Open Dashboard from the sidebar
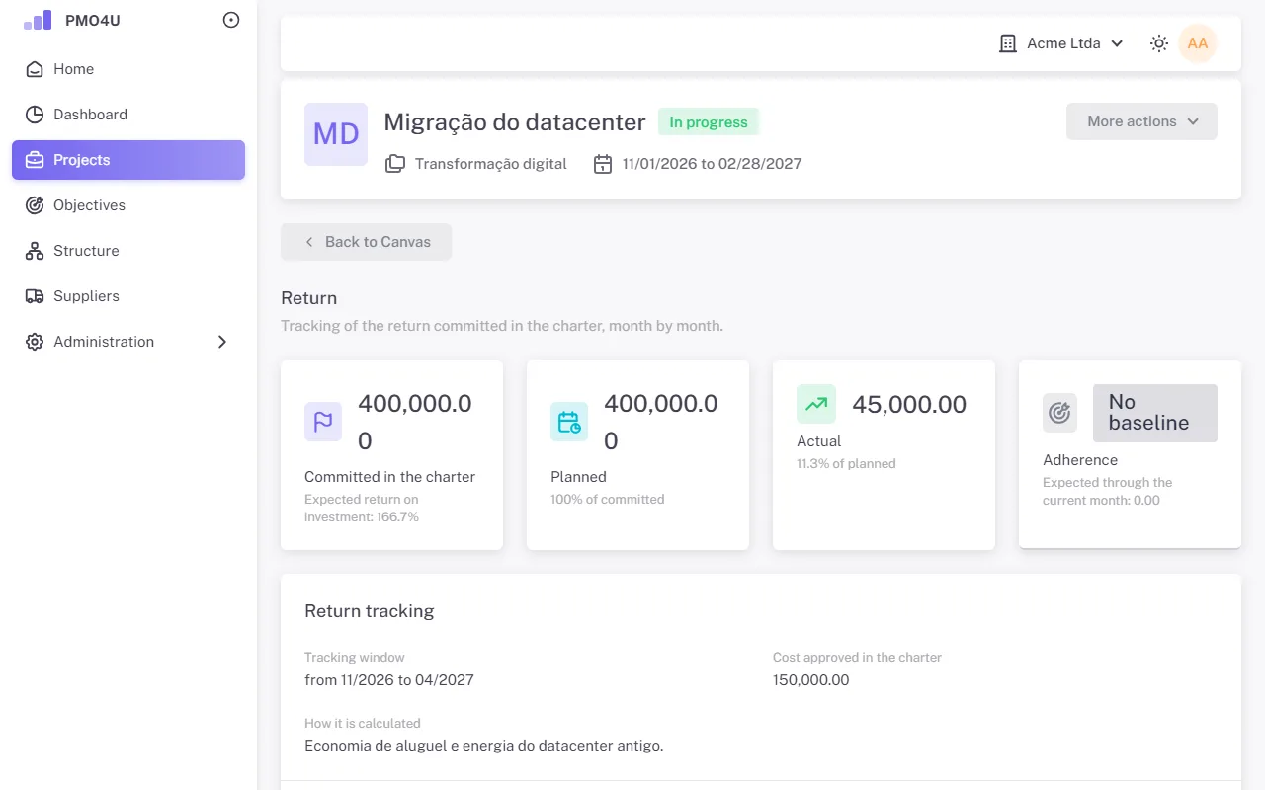 128,115
